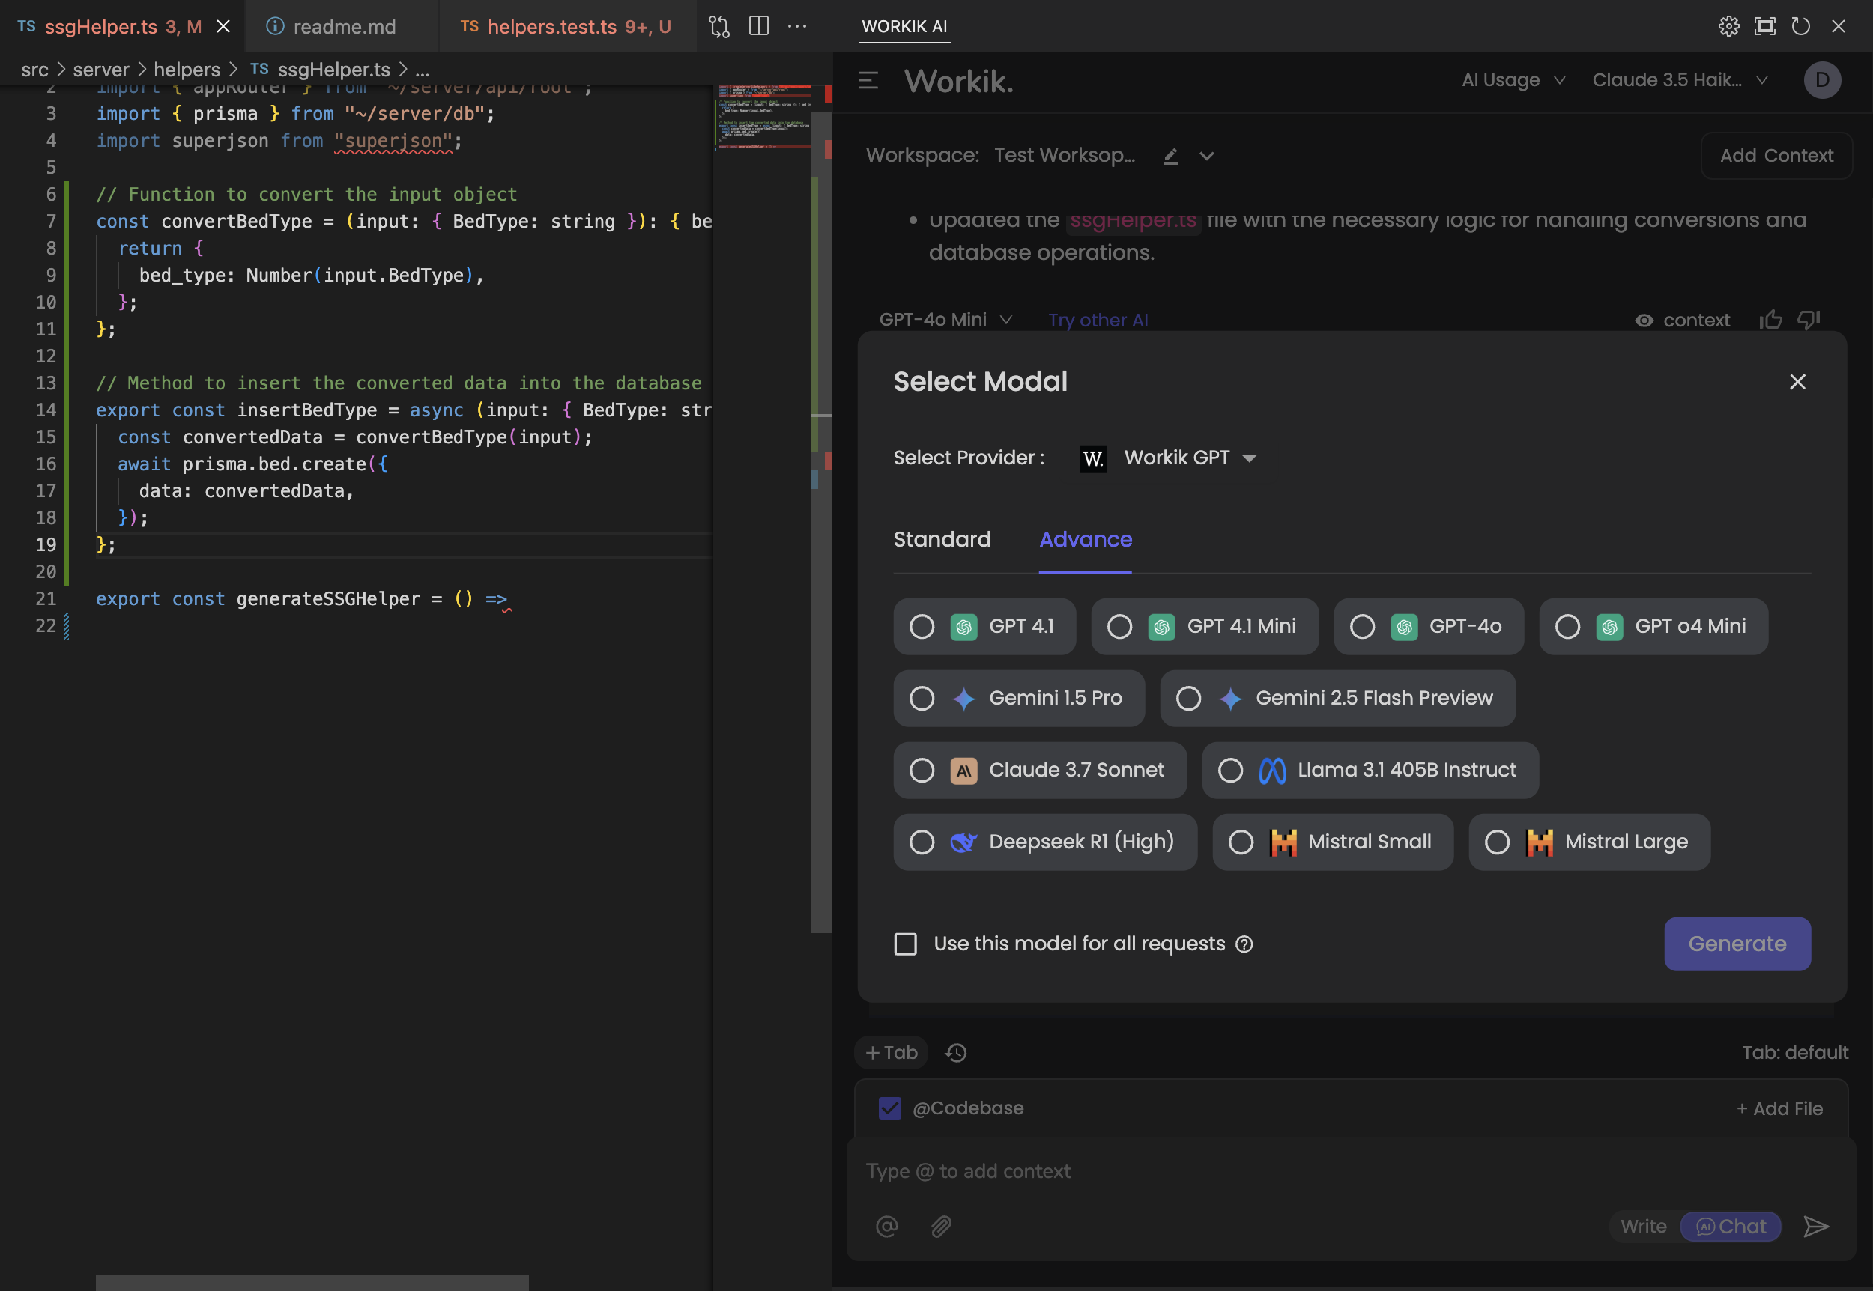Open source control changes compare icon

click(718, 27)
